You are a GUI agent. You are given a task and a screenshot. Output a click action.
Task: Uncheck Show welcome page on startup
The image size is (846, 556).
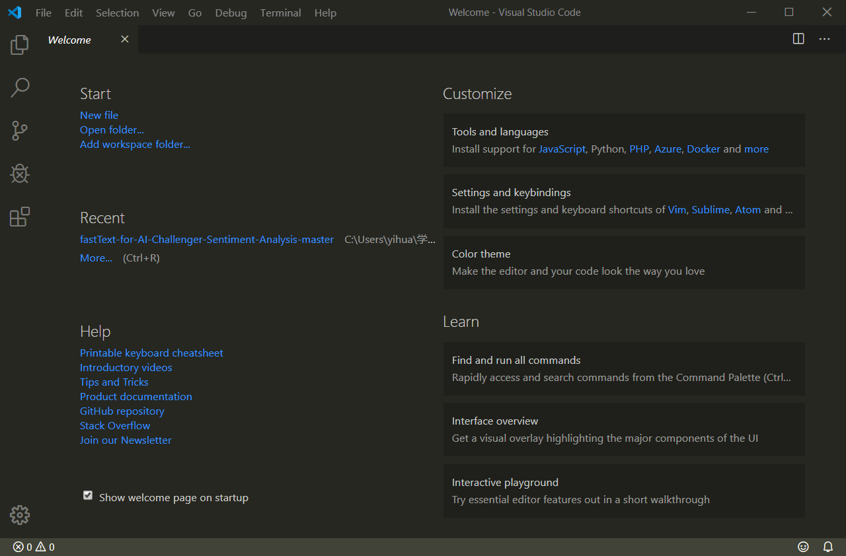coord(88,496)
